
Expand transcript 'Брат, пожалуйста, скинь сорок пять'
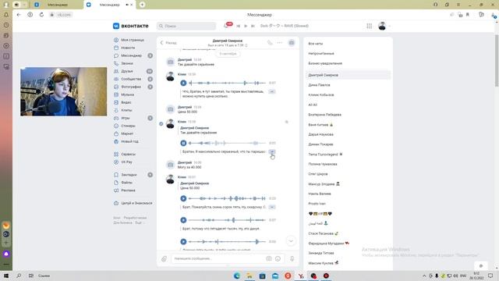pyautogui.click(x=272, y=207)
